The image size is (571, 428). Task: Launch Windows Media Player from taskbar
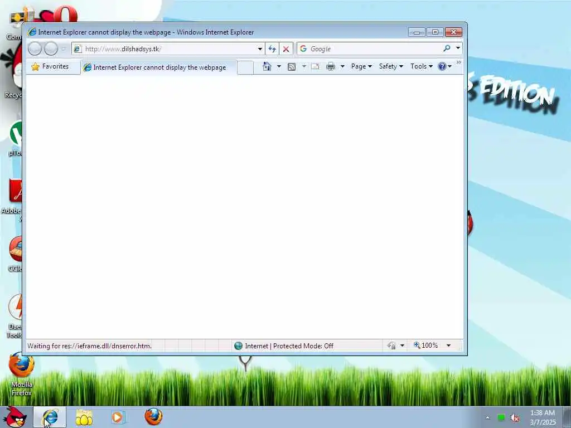point(118,417)
